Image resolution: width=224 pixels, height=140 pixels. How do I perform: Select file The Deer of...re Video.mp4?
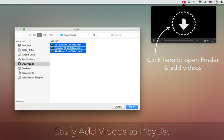tap(68, 51)
